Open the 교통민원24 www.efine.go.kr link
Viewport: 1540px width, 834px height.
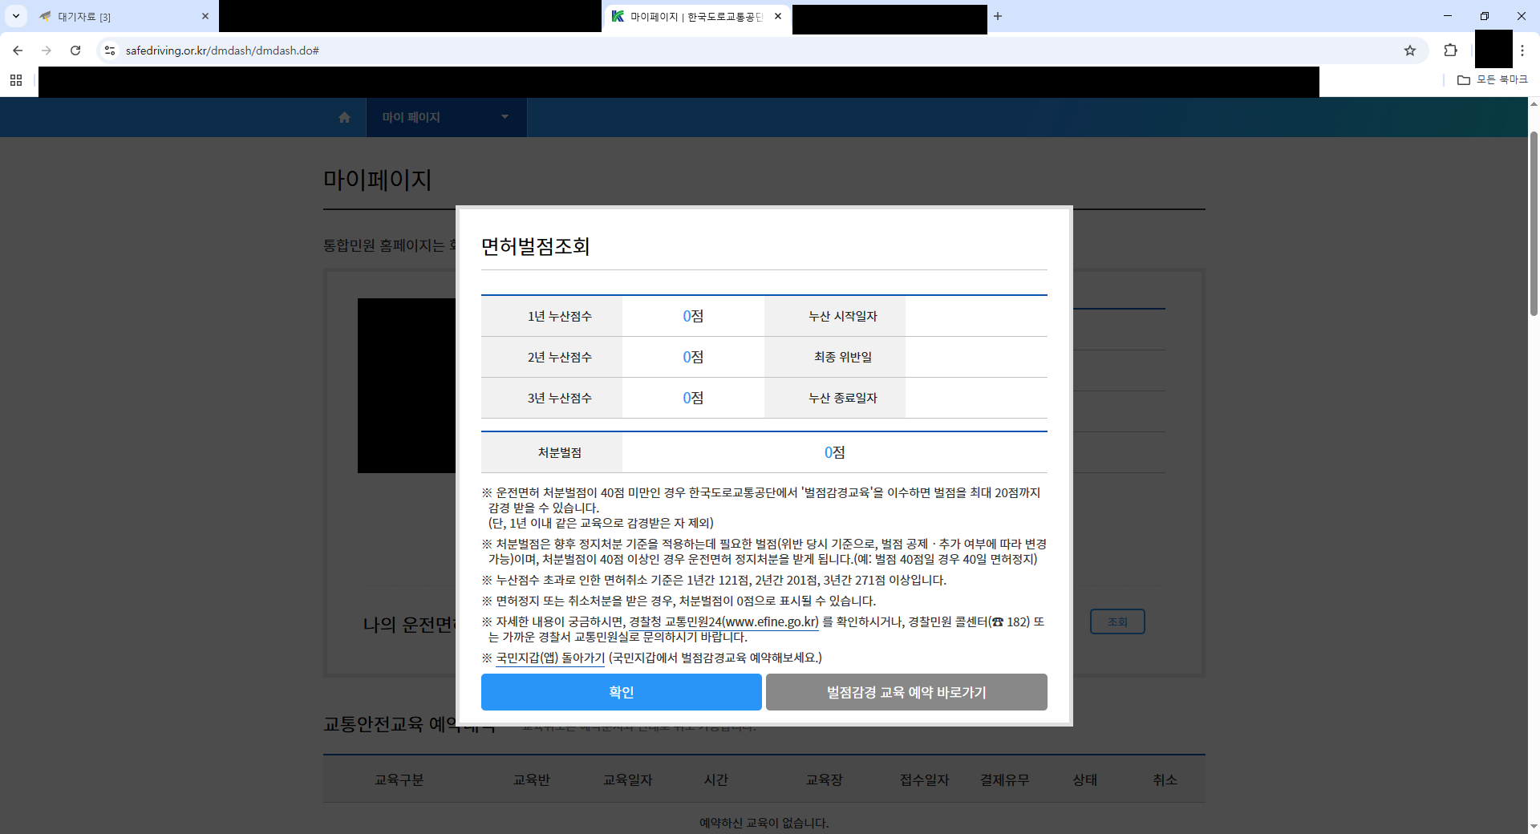[x=741, y=622]
